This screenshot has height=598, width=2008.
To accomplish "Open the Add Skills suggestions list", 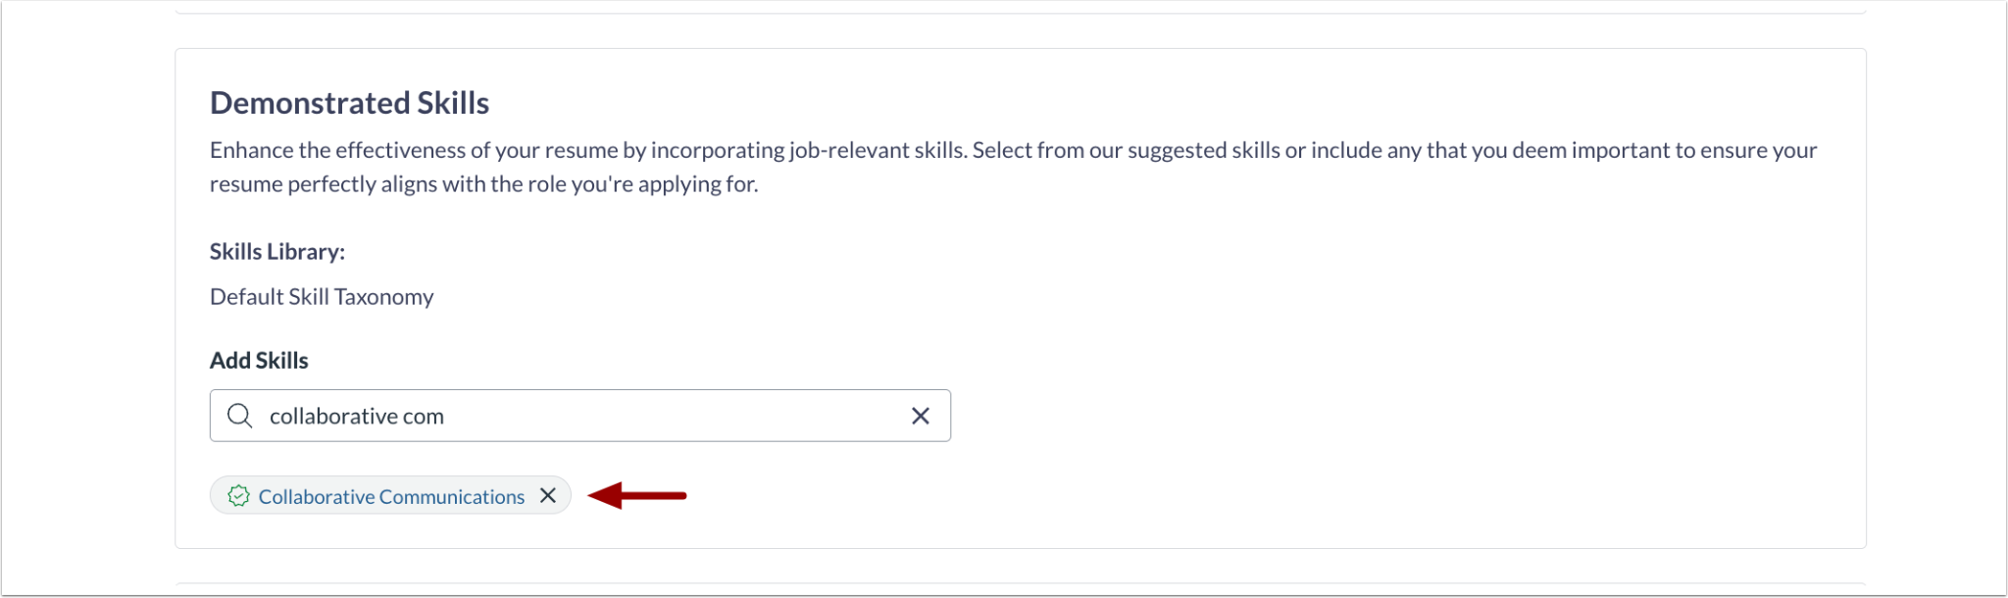I will pos(579,416).
